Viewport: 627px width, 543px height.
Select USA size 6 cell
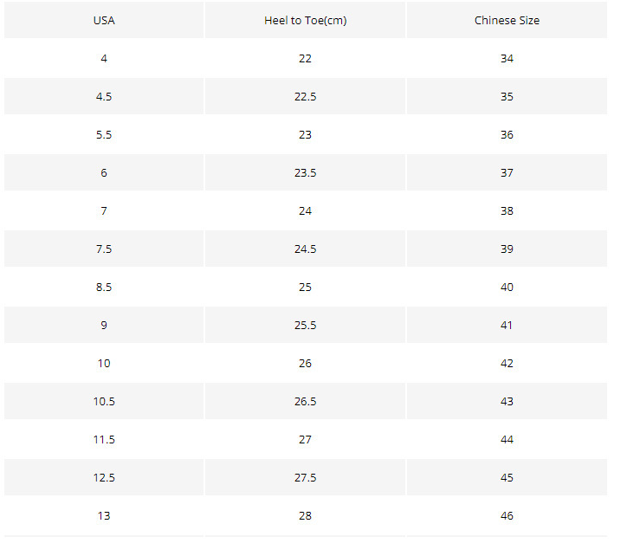pos(104,173)
